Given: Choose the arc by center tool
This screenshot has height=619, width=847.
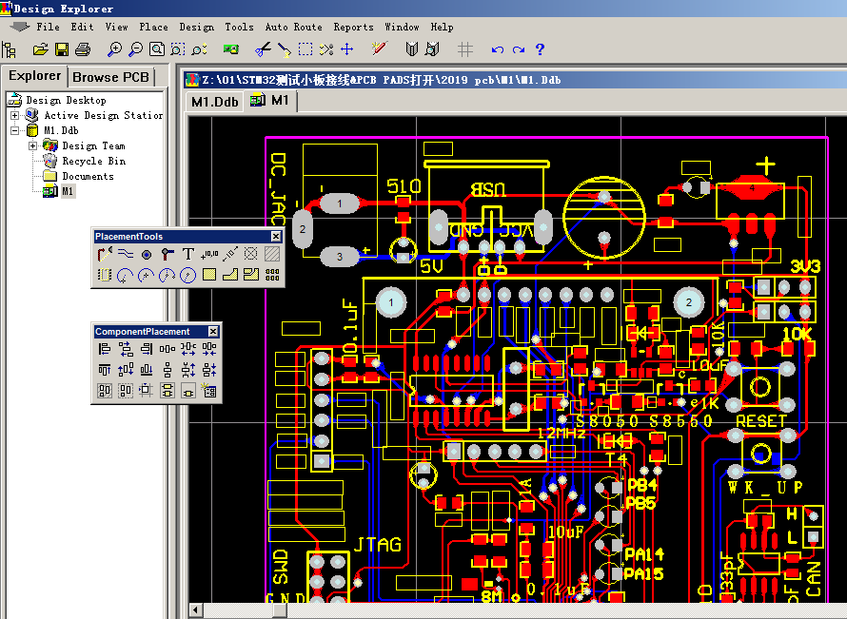Looking at the screenshot, I should coord(146,275).
